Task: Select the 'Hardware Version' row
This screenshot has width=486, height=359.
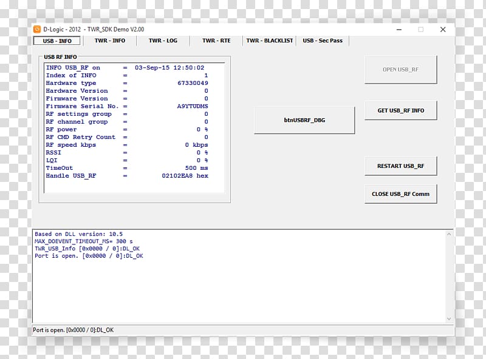Action: [127, 91]
